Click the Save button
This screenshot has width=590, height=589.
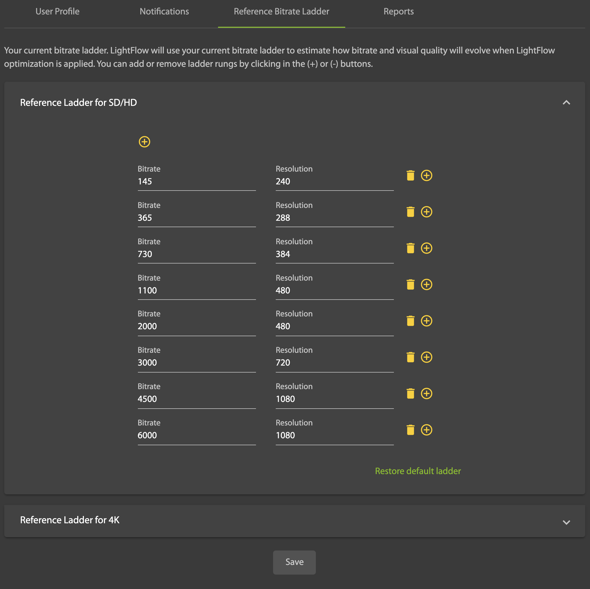(x=294, y=562)
